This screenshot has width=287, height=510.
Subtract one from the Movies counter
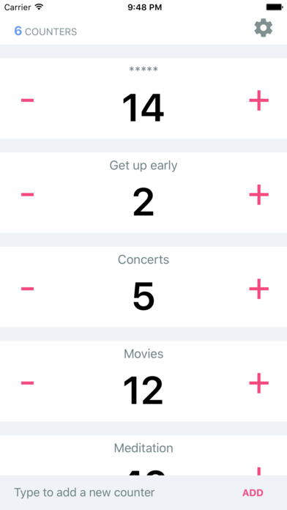click(x=28, y=382)
